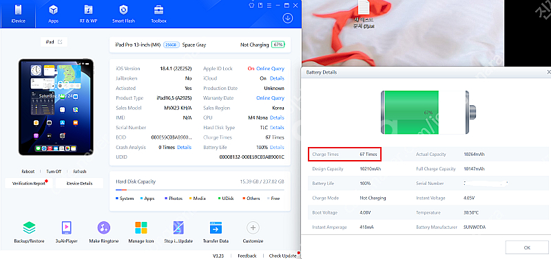551x259 pixels.
Task: Click the Sales Model value MVX23 KH/A
Action: click(178, 108)
